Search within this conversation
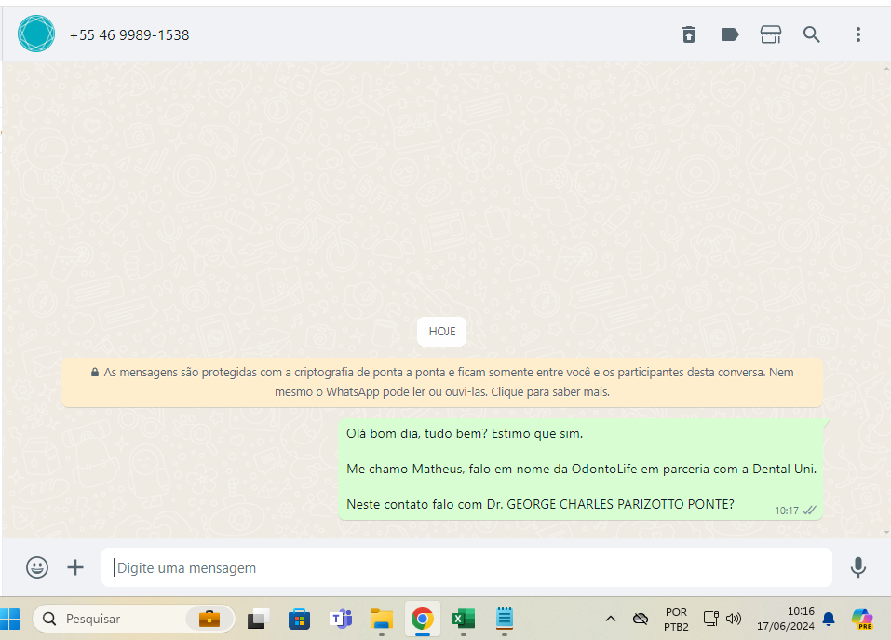Screen dimensions: 891x640 coord(812,34)
